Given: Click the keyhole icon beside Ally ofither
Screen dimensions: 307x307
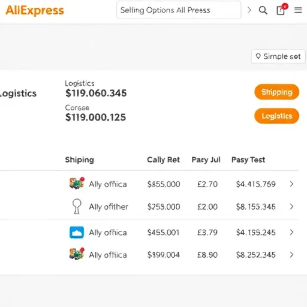Looking at the screenshot, I should [77, 206].
